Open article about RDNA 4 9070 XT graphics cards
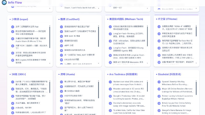 coord(177,28)
